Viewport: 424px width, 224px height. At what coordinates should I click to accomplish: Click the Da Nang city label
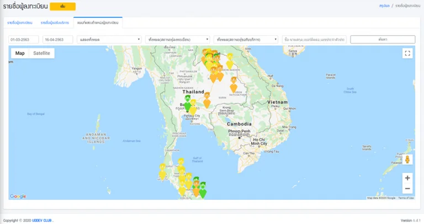[x=278, y=86]
